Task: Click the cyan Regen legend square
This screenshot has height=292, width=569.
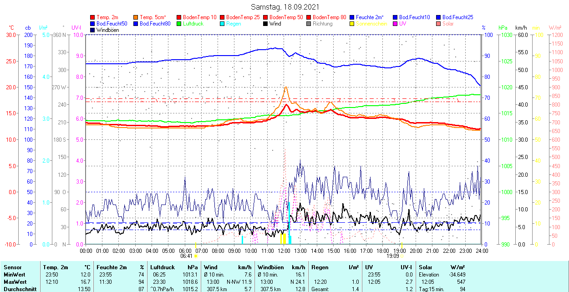Action: pos(223,24)
